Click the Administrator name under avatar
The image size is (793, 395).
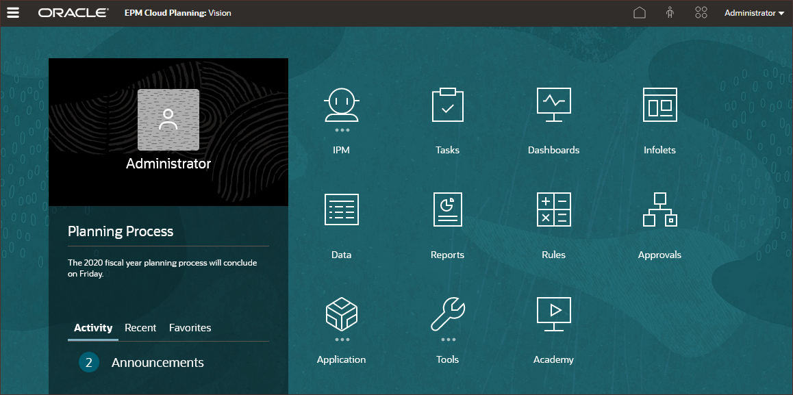(168, 164)
